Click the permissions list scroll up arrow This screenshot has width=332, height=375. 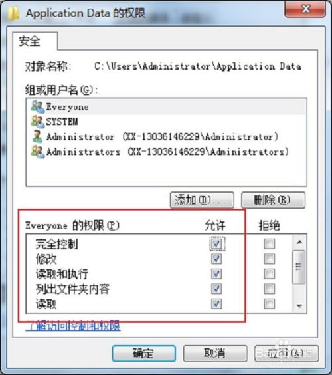coord(299,242)
